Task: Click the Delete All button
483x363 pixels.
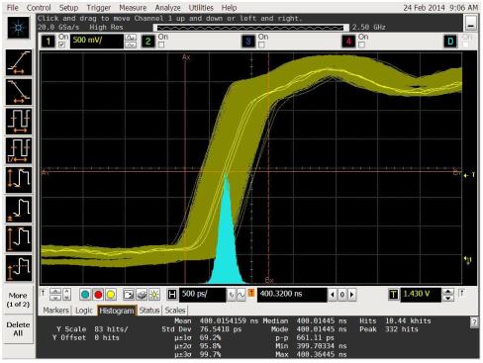Action: (x=18, y=329)
